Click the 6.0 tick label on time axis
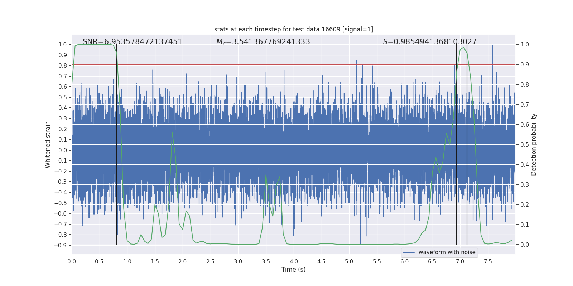 (x=404, y=261)
